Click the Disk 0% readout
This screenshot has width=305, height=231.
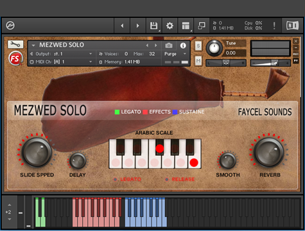[254, 28]
